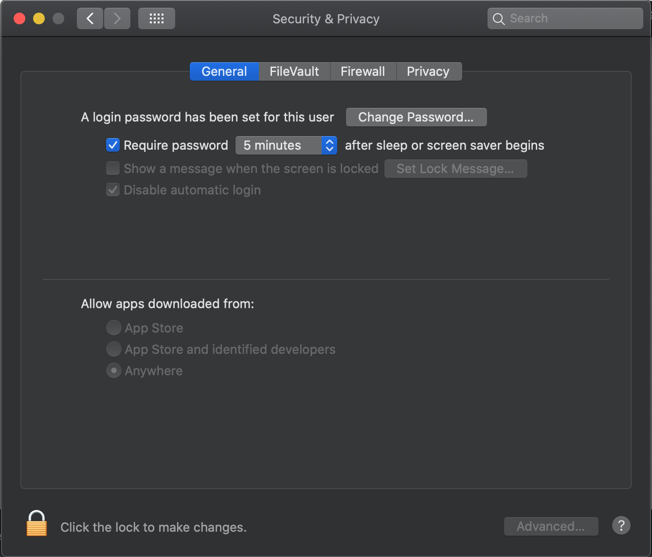Switch to the General tab

224,71
